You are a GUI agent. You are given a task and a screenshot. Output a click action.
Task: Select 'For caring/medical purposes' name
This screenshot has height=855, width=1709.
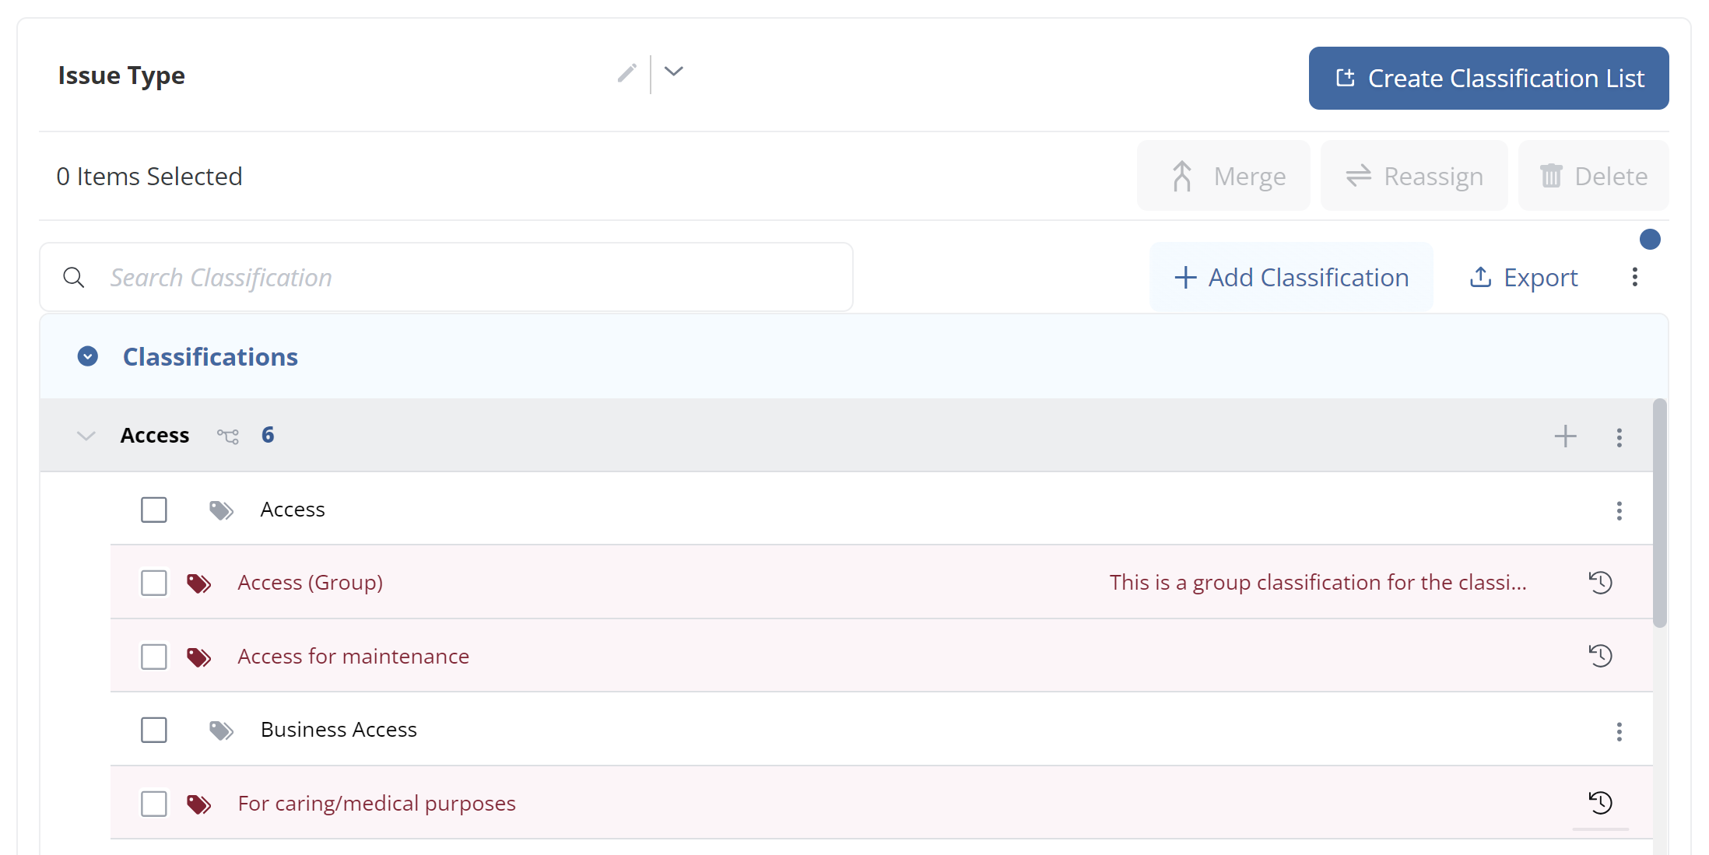click(377, 804)
